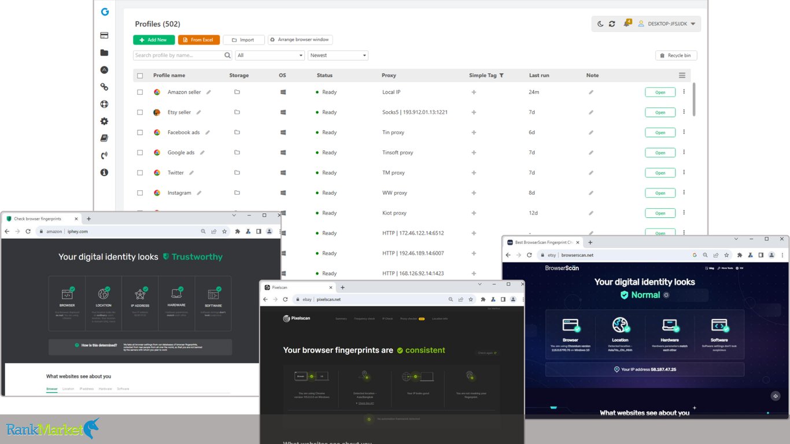Toggle dark mode with the moon icon
Screen dimensions: 790x444
point(600,24)
